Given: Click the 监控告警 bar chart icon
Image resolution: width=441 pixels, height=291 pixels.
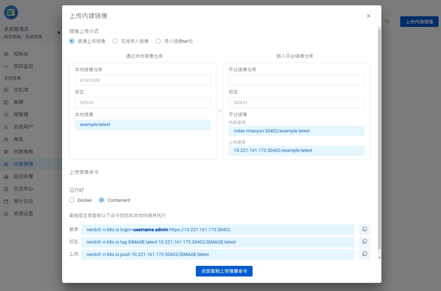Looking at the screenshot, I should pos(6,176).
